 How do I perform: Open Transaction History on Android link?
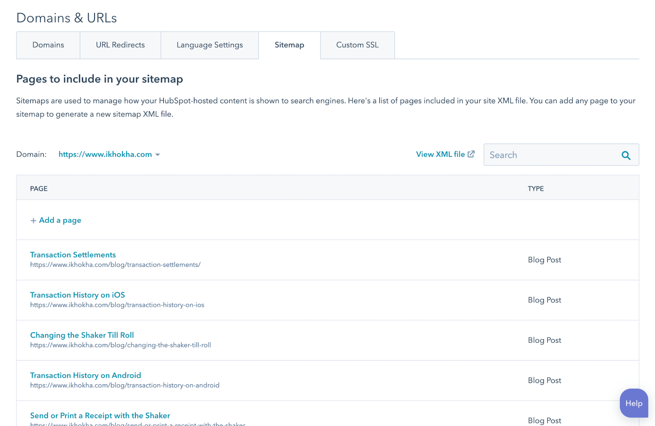tap(86, 375)
